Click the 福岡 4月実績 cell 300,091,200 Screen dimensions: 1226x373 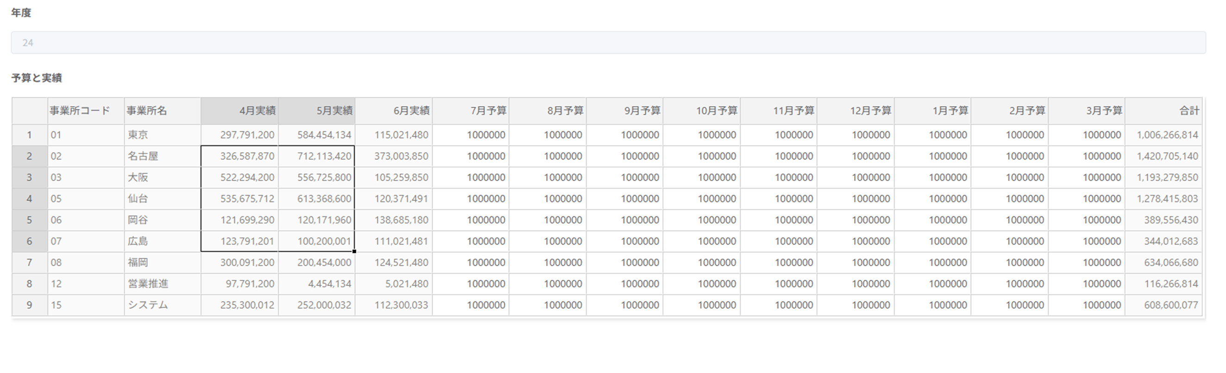[239, 262]
